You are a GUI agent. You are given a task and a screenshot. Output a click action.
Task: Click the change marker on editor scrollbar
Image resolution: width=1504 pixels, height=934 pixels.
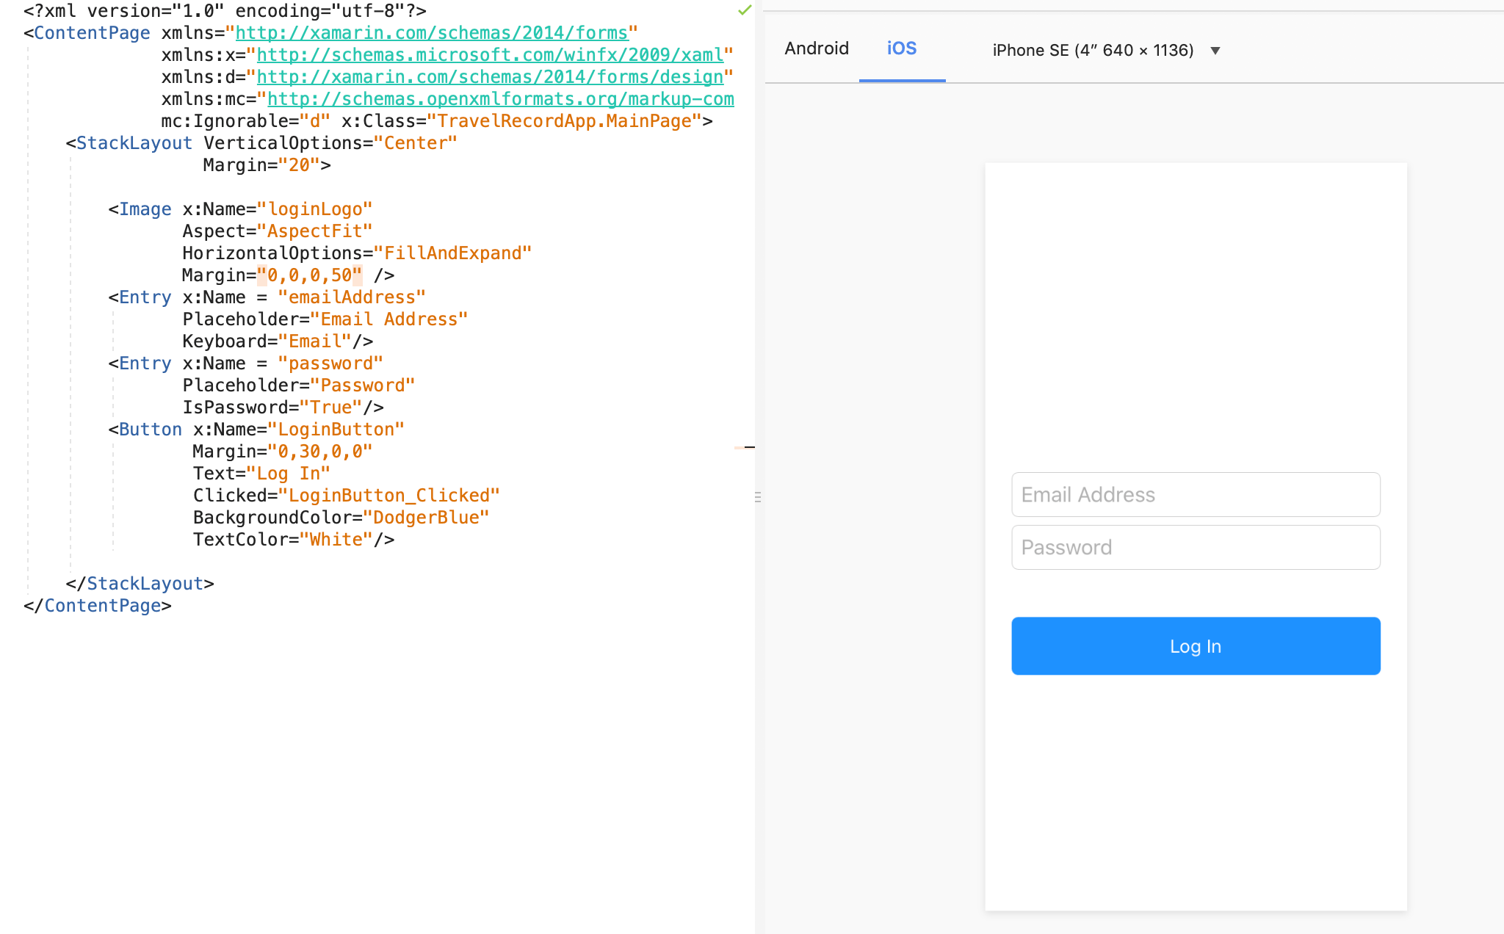(x=745, y=447)
